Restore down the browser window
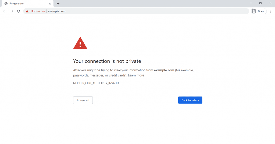 (x=261, y=3)
